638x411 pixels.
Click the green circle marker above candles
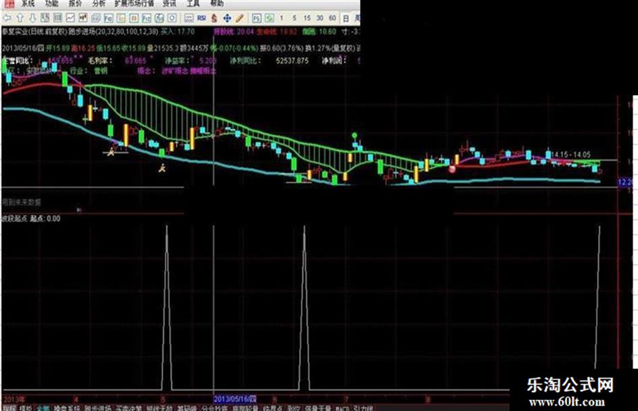(x=354, y=135)
